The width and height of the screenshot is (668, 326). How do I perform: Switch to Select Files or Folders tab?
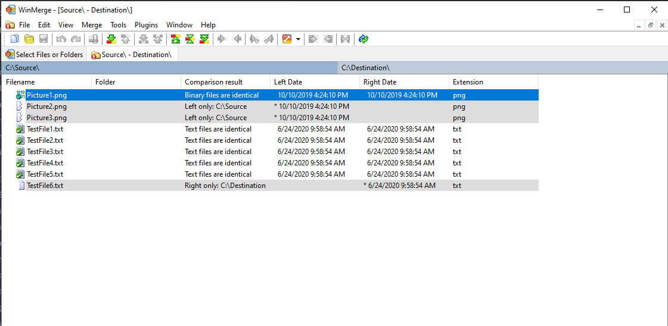pos(44,55)
